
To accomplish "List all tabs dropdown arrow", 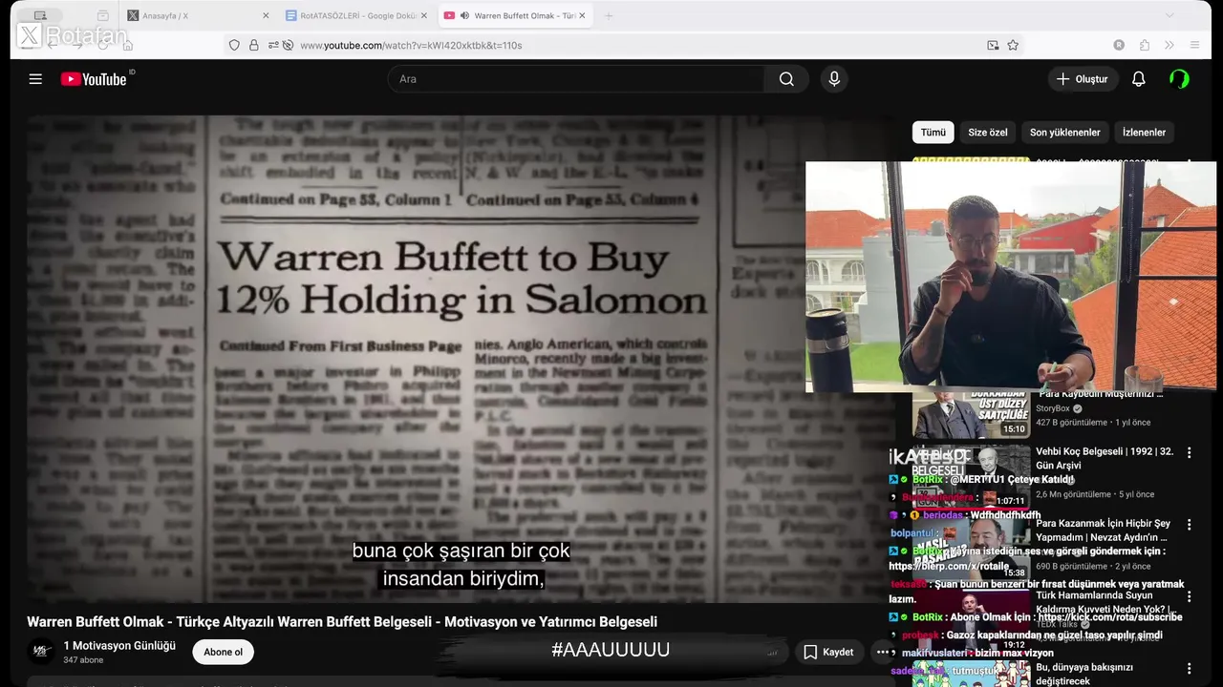I will (x=1169, y=15).
